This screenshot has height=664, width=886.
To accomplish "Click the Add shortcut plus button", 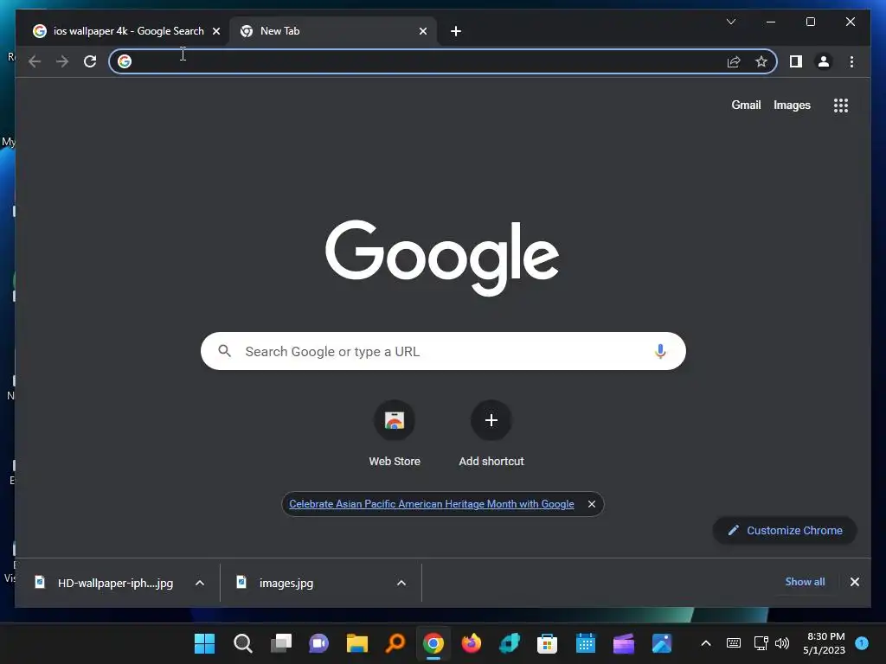I will click(491, 420).
